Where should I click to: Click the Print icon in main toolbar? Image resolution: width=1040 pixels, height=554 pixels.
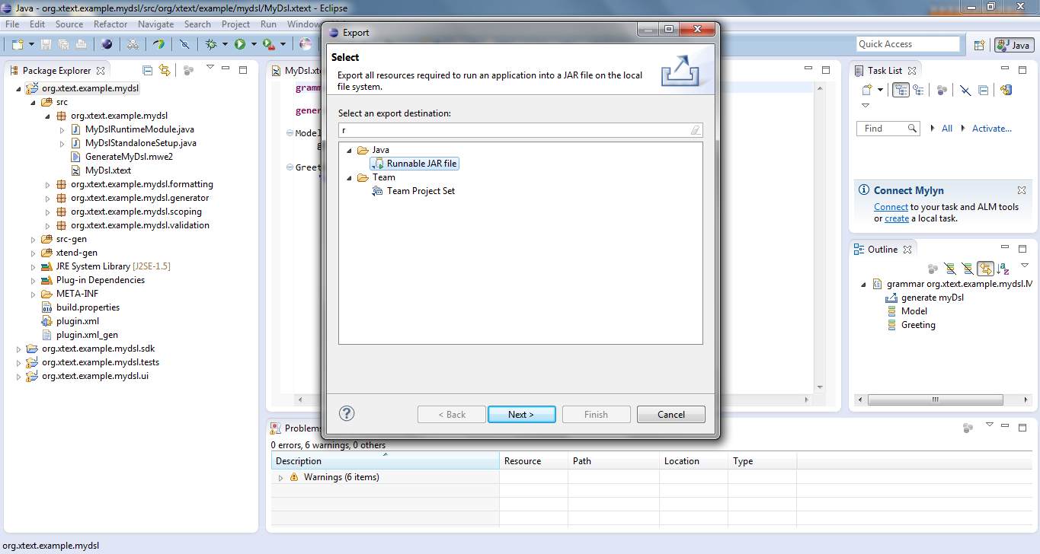point(80,44)
